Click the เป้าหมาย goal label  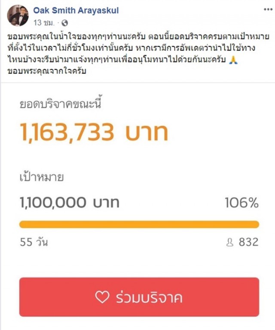click(42, 177)
